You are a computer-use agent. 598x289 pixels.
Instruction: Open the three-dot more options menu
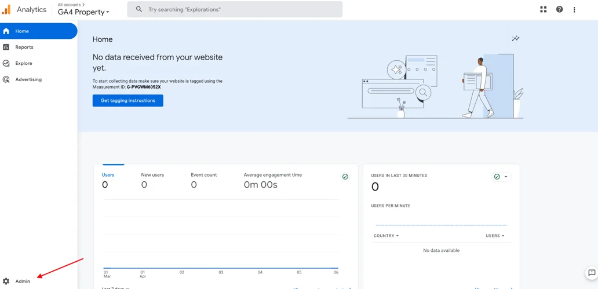coord(574,9)
